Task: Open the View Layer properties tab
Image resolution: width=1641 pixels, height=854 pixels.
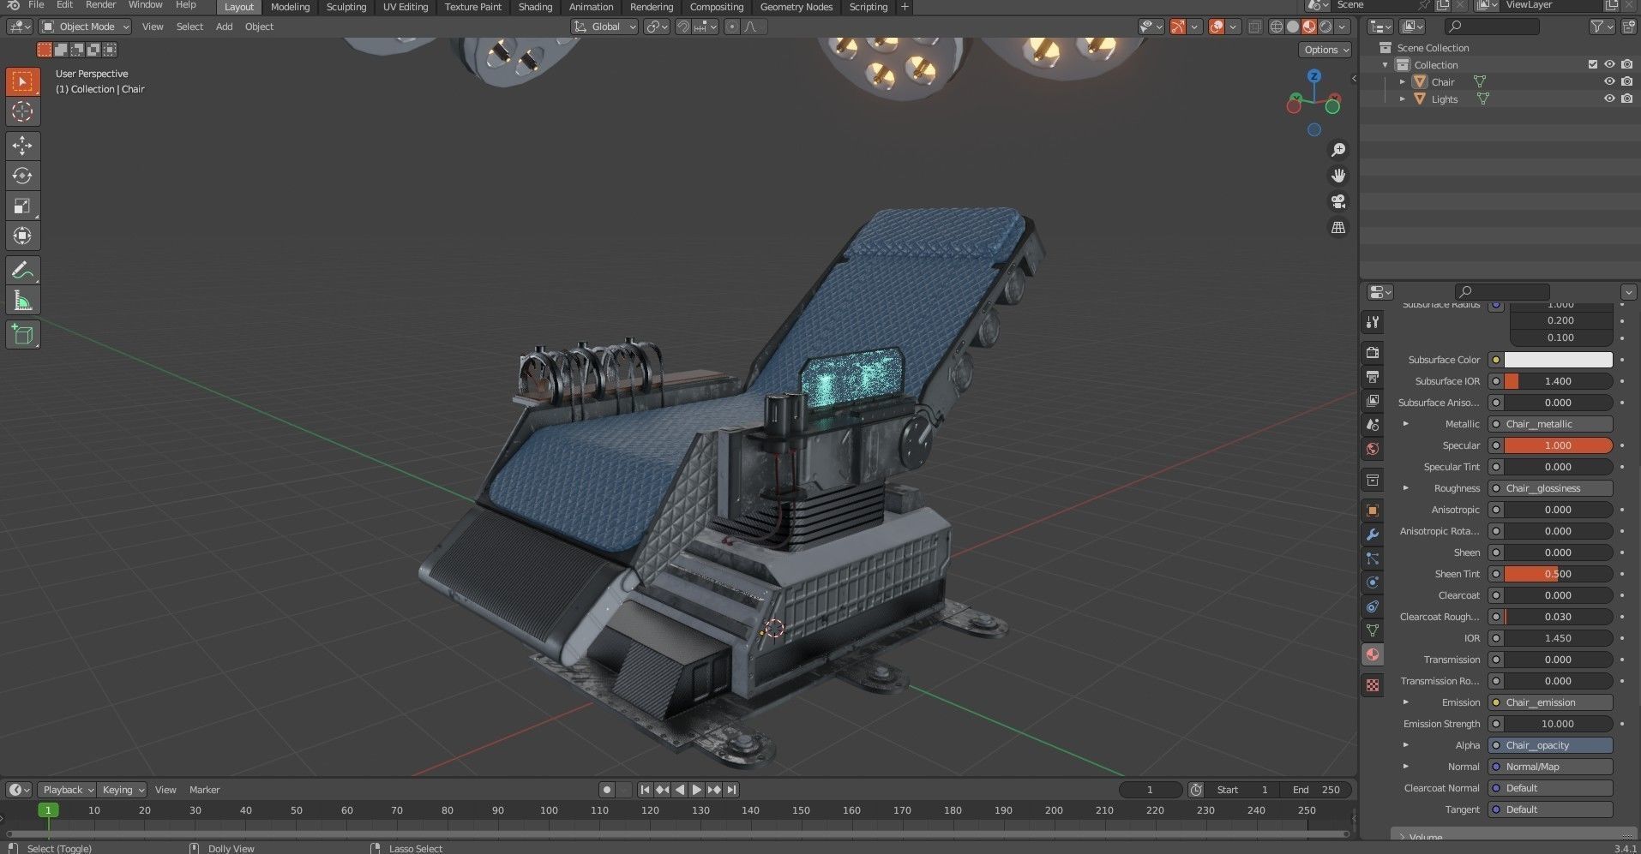Action: tap(1373, 401)
